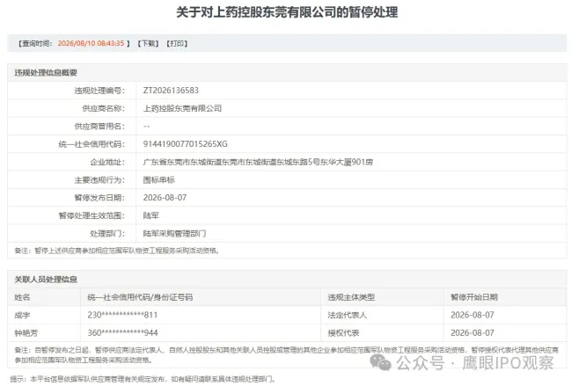Select the start date in 成宇's row
The width and height of the screenshot is (572, 386).
tap(473, 315)
